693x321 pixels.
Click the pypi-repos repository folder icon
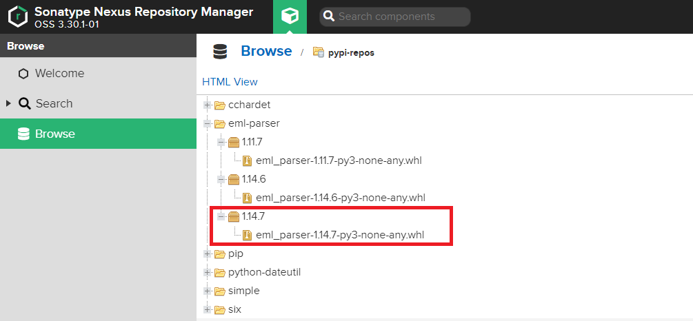coord(319,52)
